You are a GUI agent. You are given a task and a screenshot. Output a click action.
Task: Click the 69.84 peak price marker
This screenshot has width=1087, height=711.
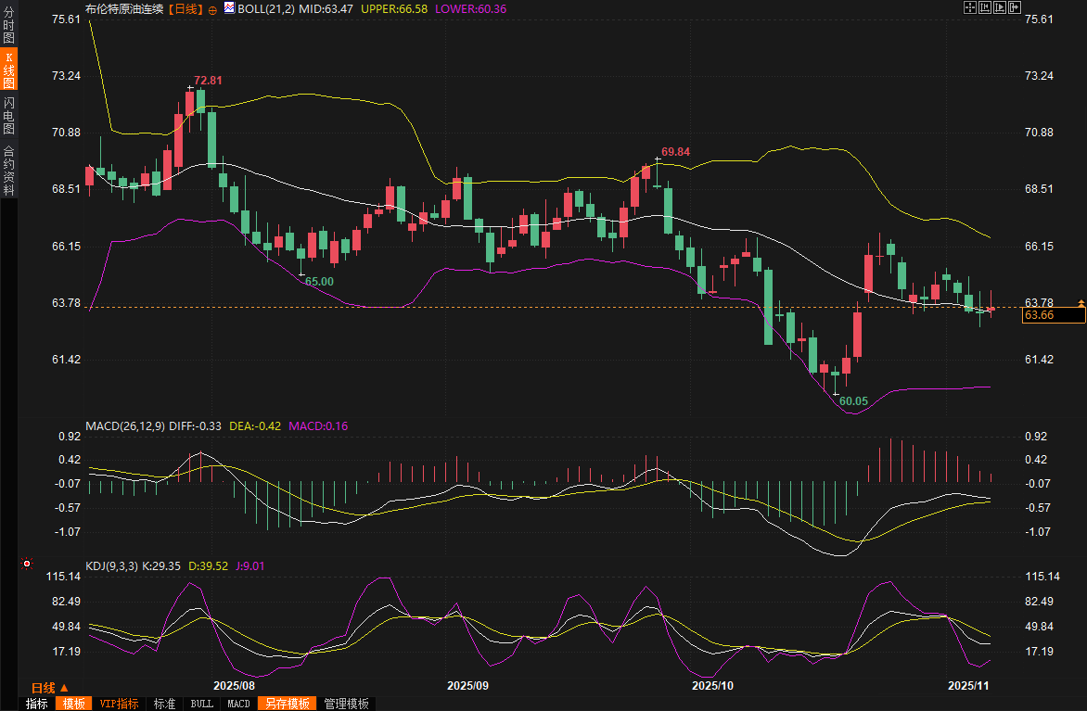point(675,152)
